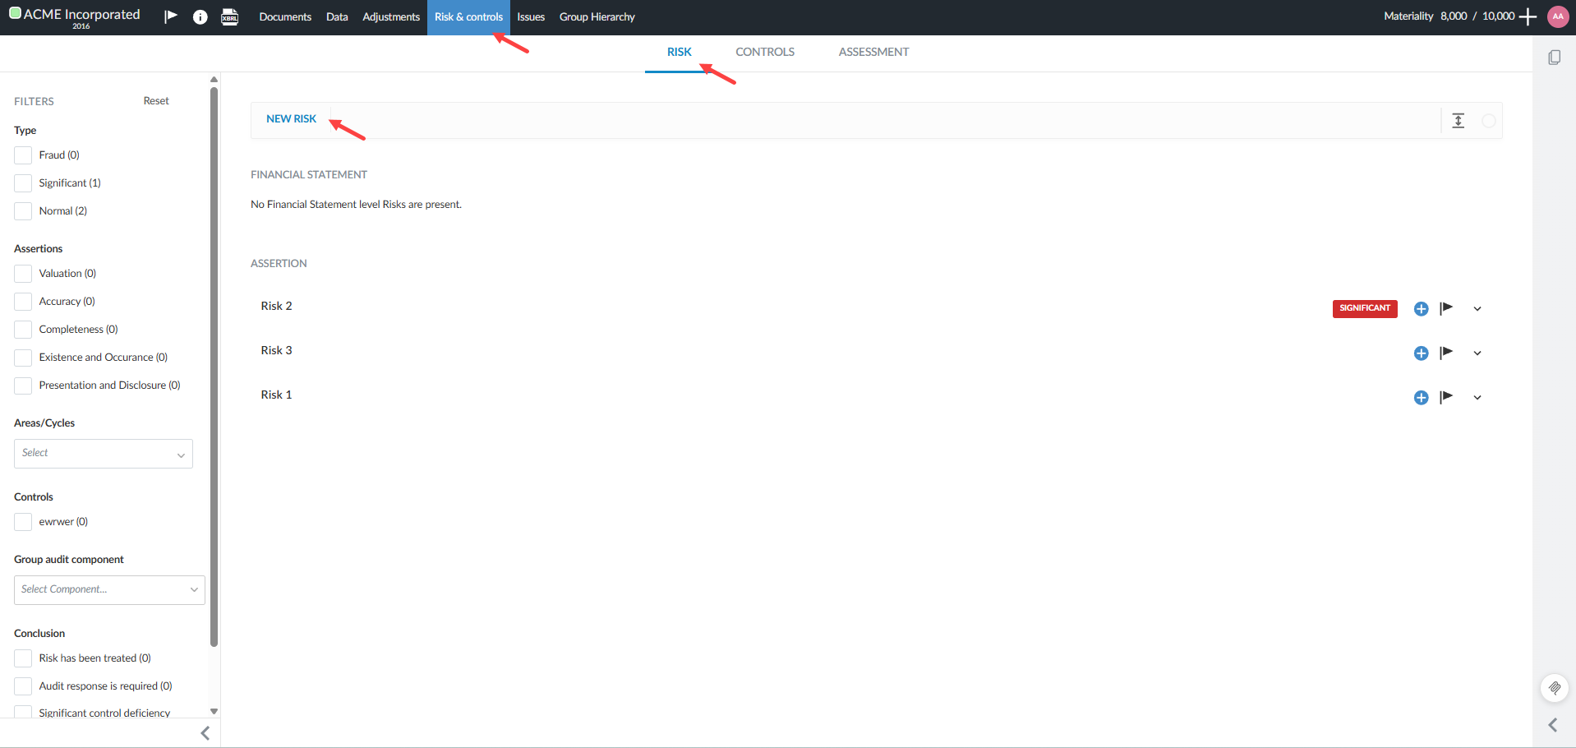
Task: Click the plus icon next to Materiality
Action: (x=1528, y=16)
